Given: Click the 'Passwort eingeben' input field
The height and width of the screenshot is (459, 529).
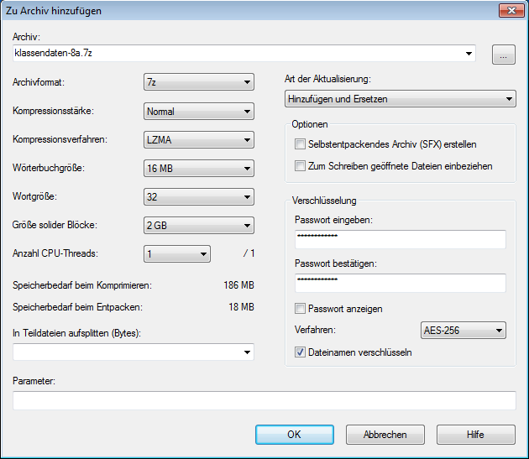Looking at the screenshot, I should click(400, 240).
